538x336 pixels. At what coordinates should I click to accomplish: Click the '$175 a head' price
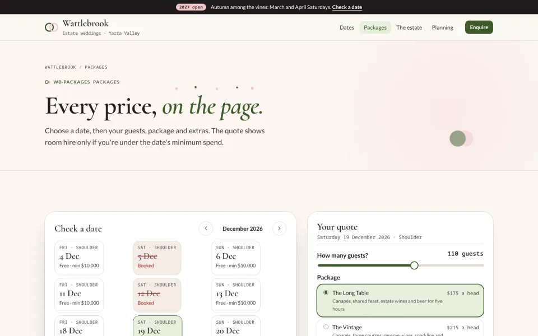pos(462,293)
